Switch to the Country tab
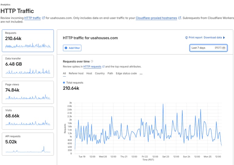The width and height of the screenshot is (234, 165). coord(100,73)
